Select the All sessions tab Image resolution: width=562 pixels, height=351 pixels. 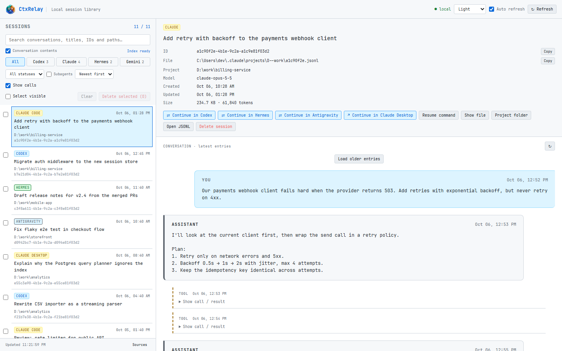tap(15, 62)
